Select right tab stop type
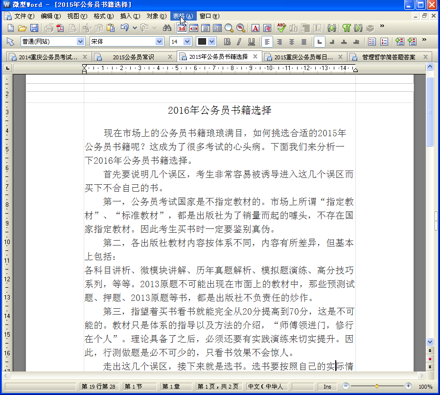Image resolution: width=440 pixels, height=395 pixels. [332, 42]
